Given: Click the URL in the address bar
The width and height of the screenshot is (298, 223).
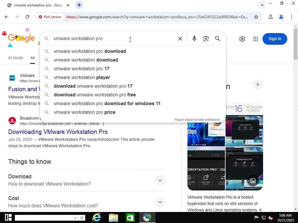Looking at the screenshot, I should coord(157,17).
